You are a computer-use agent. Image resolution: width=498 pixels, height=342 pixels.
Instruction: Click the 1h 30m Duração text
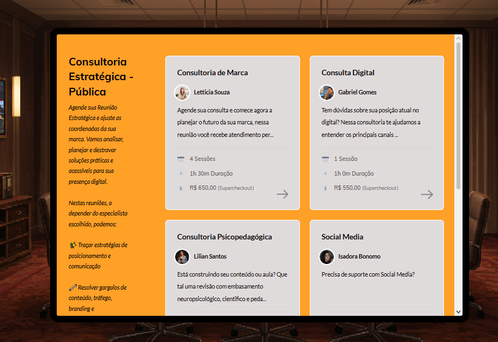[211, 173]
